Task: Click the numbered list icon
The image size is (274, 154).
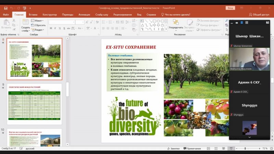Action: coord(111,22)
